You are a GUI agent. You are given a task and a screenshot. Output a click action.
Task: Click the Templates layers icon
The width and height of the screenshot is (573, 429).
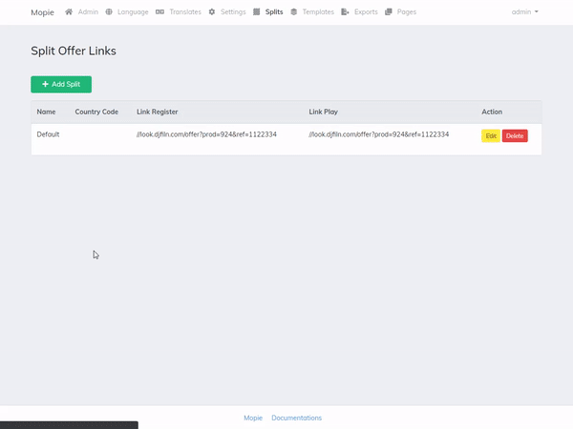tap(294, 12)
